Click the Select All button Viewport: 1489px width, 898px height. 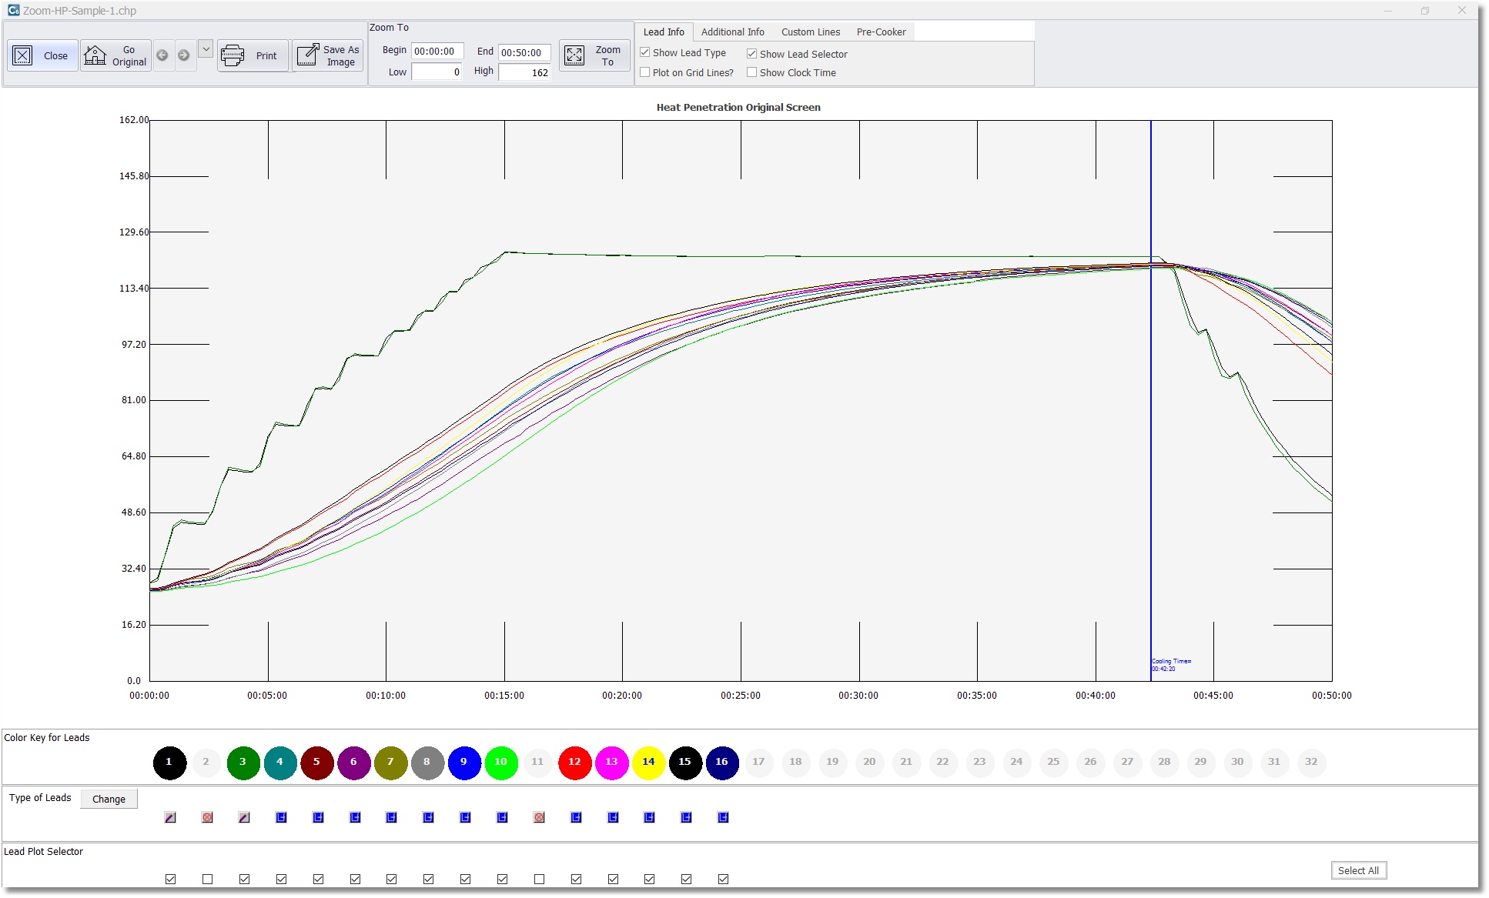tap(1358, 870)
